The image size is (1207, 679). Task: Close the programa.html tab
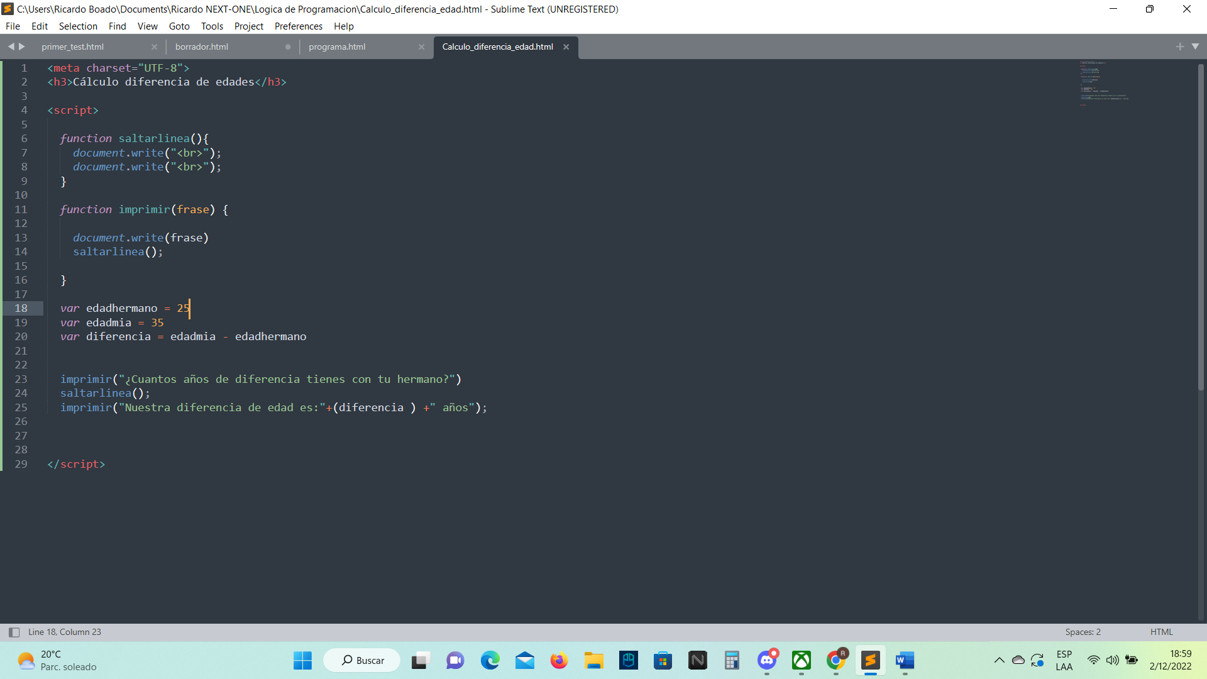[421, 47]
